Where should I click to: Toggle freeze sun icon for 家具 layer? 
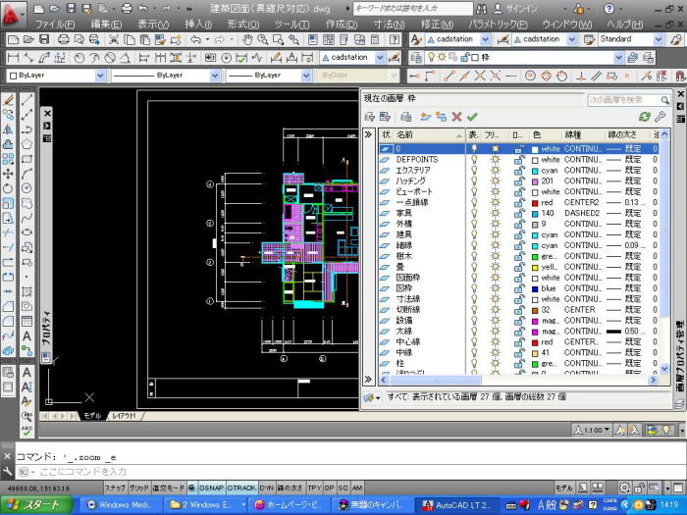496,213
